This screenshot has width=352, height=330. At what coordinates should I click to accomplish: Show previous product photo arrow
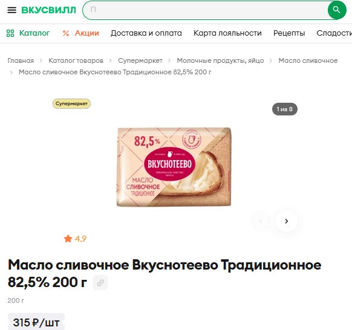(x=261, y=221)
